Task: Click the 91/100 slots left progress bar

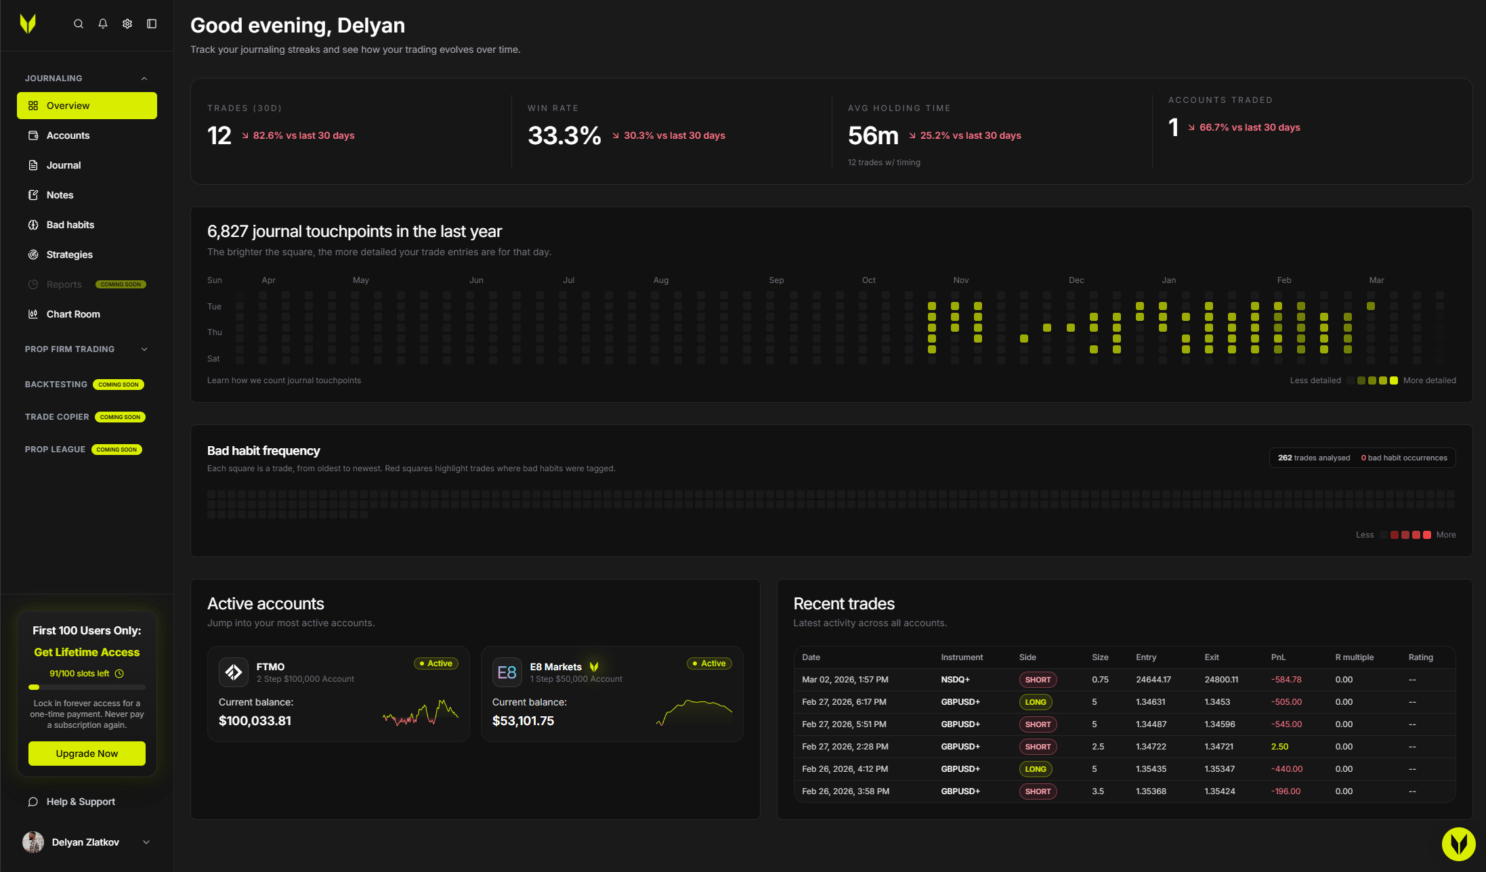Action: click(86, 687)
